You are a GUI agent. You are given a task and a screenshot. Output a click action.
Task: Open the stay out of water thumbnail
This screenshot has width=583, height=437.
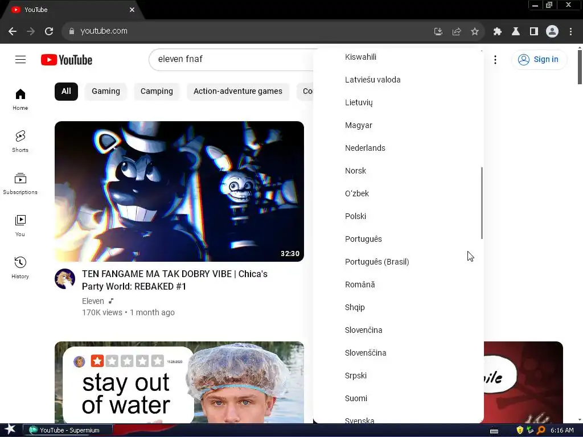(179, 382)
